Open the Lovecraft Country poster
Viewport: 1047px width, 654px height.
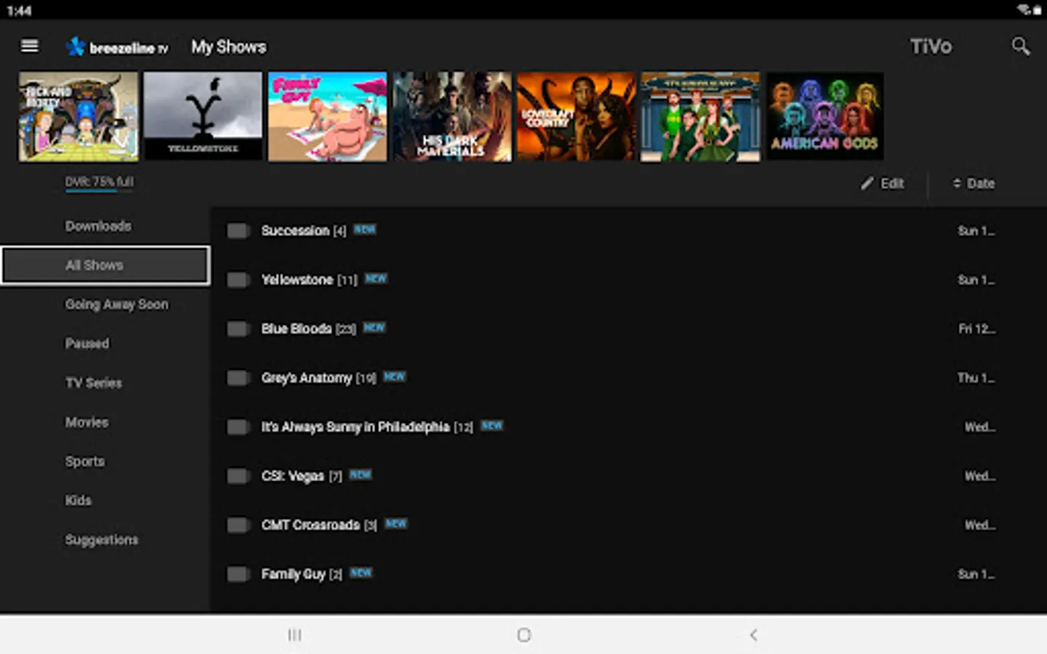(576, 116)
